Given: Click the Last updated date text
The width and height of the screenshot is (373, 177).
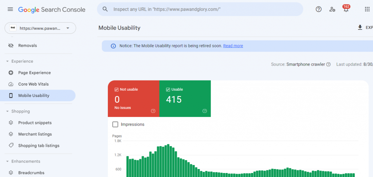Looking at the screenshot, I should coord(355,64).
